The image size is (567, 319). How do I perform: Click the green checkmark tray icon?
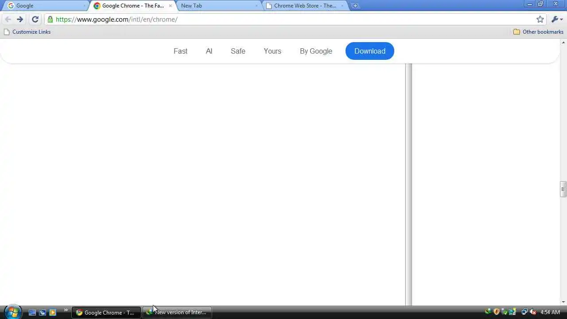pyautogui.click(x=504, y=312)
